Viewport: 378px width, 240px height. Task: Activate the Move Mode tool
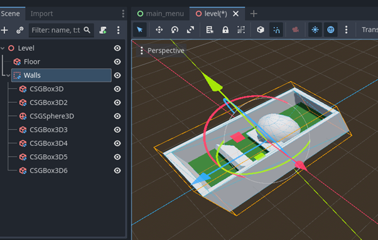click(x=159, y=30)
